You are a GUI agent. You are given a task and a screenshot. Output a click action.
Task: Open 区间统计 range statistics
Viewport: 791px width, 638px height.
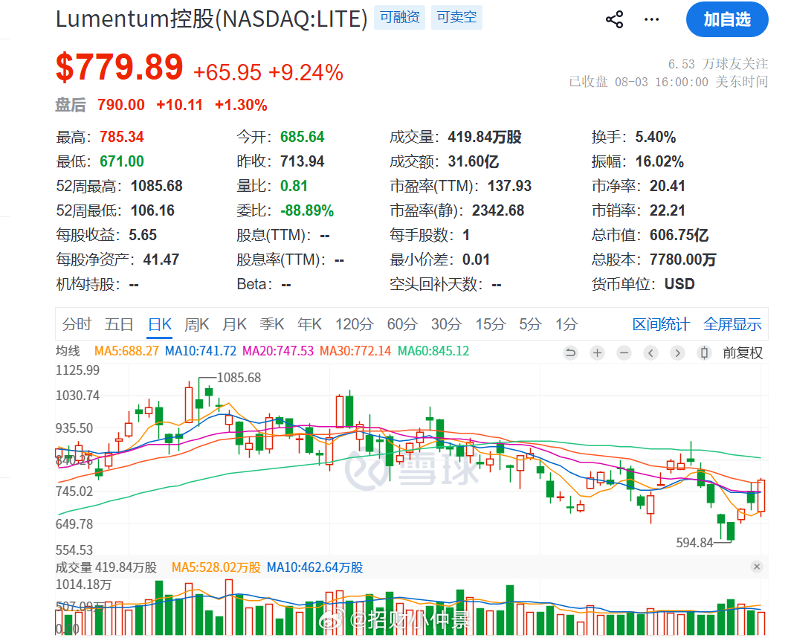click(661, 324)
